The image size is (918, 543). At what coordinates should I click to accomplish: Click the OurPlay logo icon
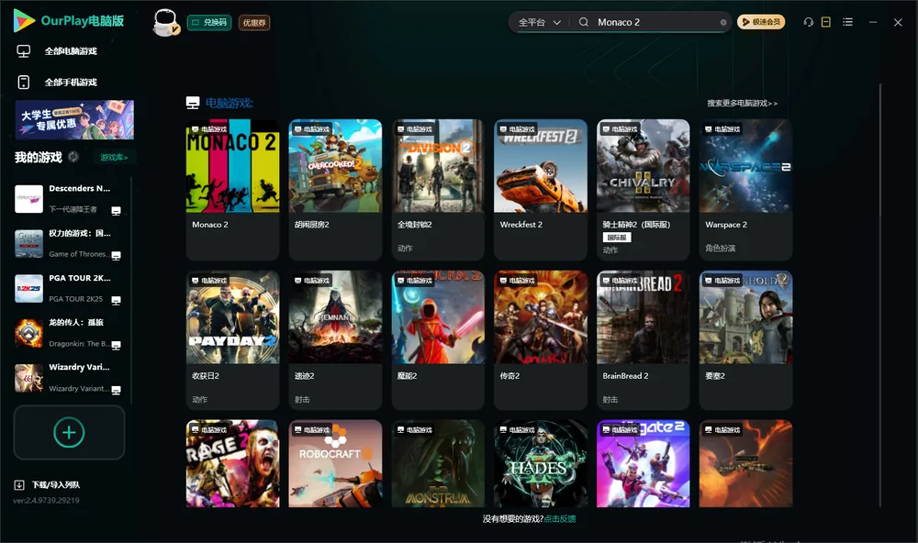click(x=24, y=21)
